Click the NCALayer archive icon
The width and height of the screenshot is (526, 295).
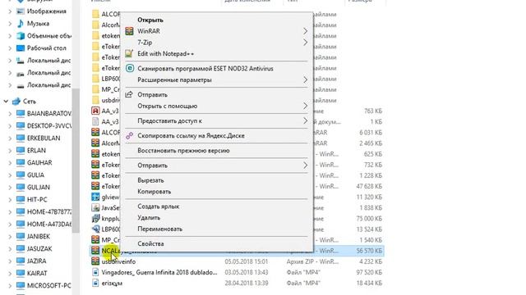click(95, 251)
